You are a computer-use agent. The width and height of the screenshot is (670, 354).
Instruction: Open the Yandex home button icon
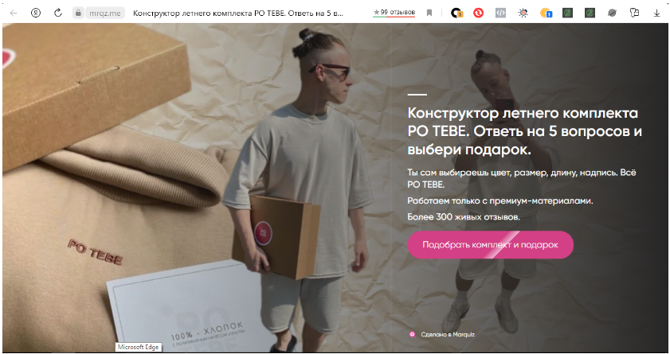click(x=36, y=14)
